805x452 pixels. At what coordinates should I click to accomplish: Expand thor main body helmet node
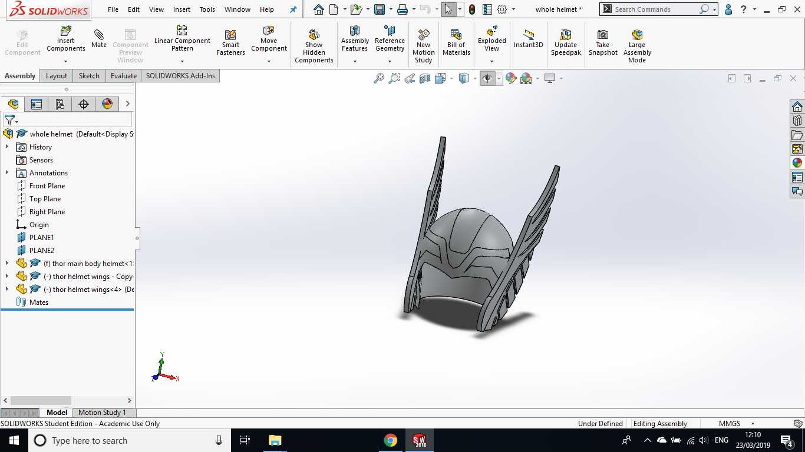coord(7,263)
